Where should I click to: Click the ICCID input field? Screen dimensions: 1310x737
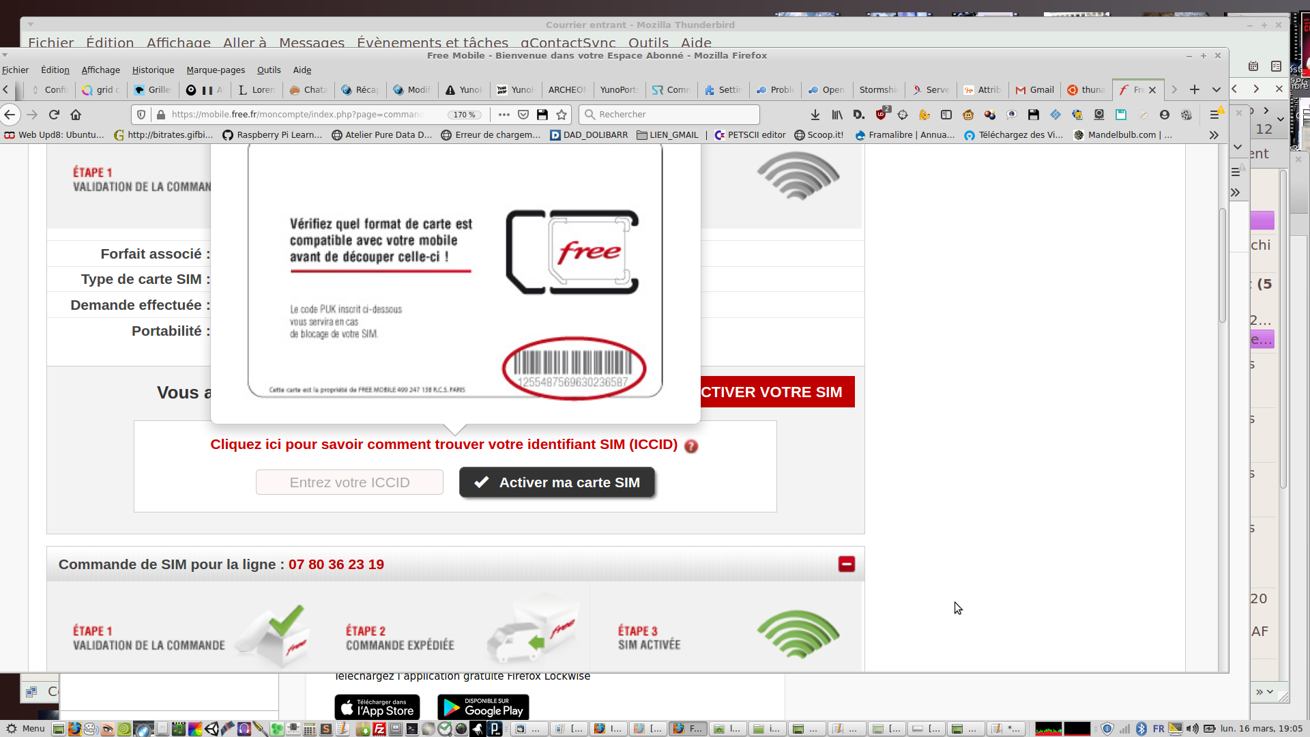pyautogui.click(x=349, y=482)
